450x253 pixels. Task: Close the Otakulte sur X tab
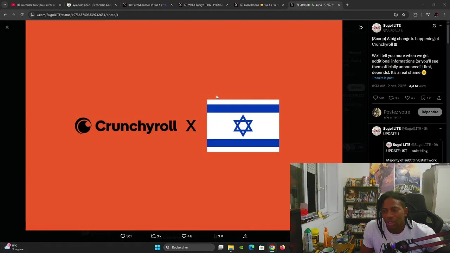339,5
